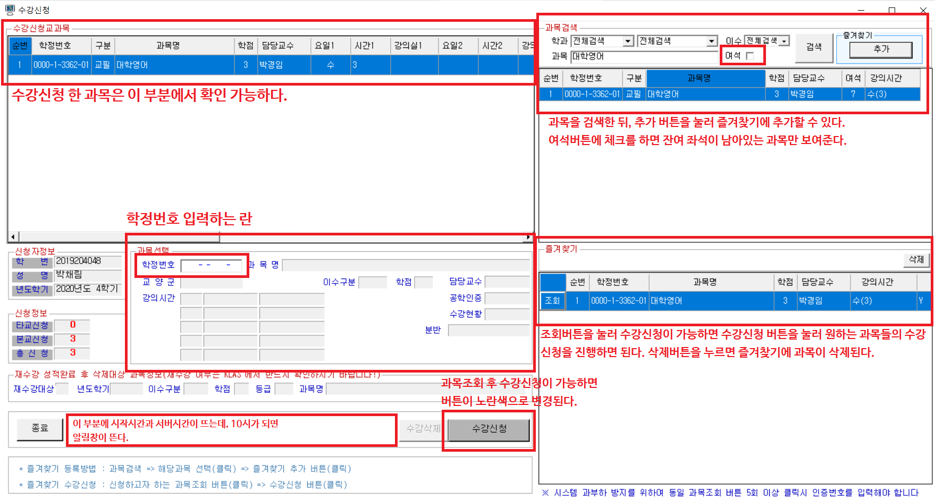Image resolution: width=935 pixels, height=499 pixels.
Task: Click 조회 button in favorites row
Action: 552,301
